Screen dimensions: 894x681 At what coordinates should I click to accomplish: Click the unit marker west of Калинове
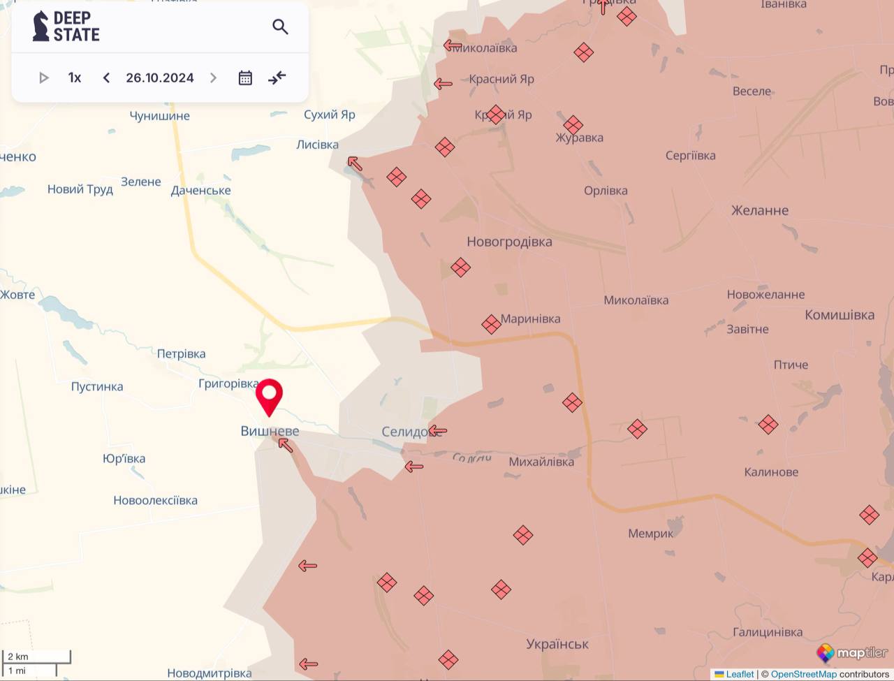[768, 424]
